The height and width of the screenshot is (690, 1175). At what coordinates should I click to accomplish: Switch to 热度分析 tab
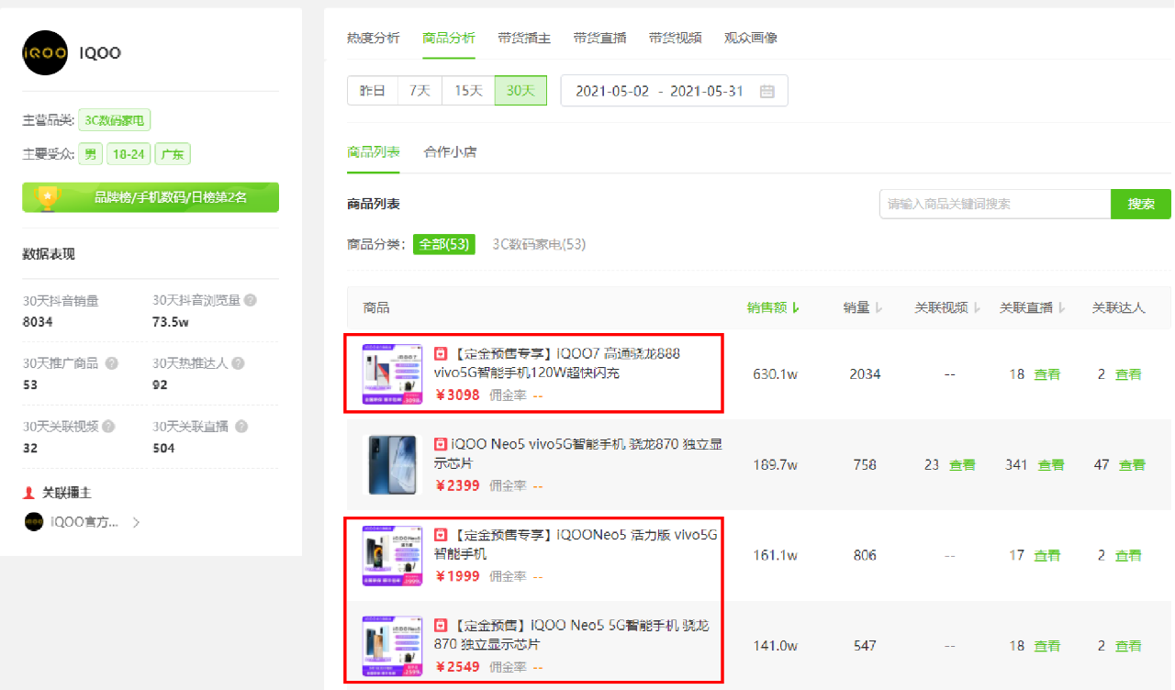pos(374,38)
